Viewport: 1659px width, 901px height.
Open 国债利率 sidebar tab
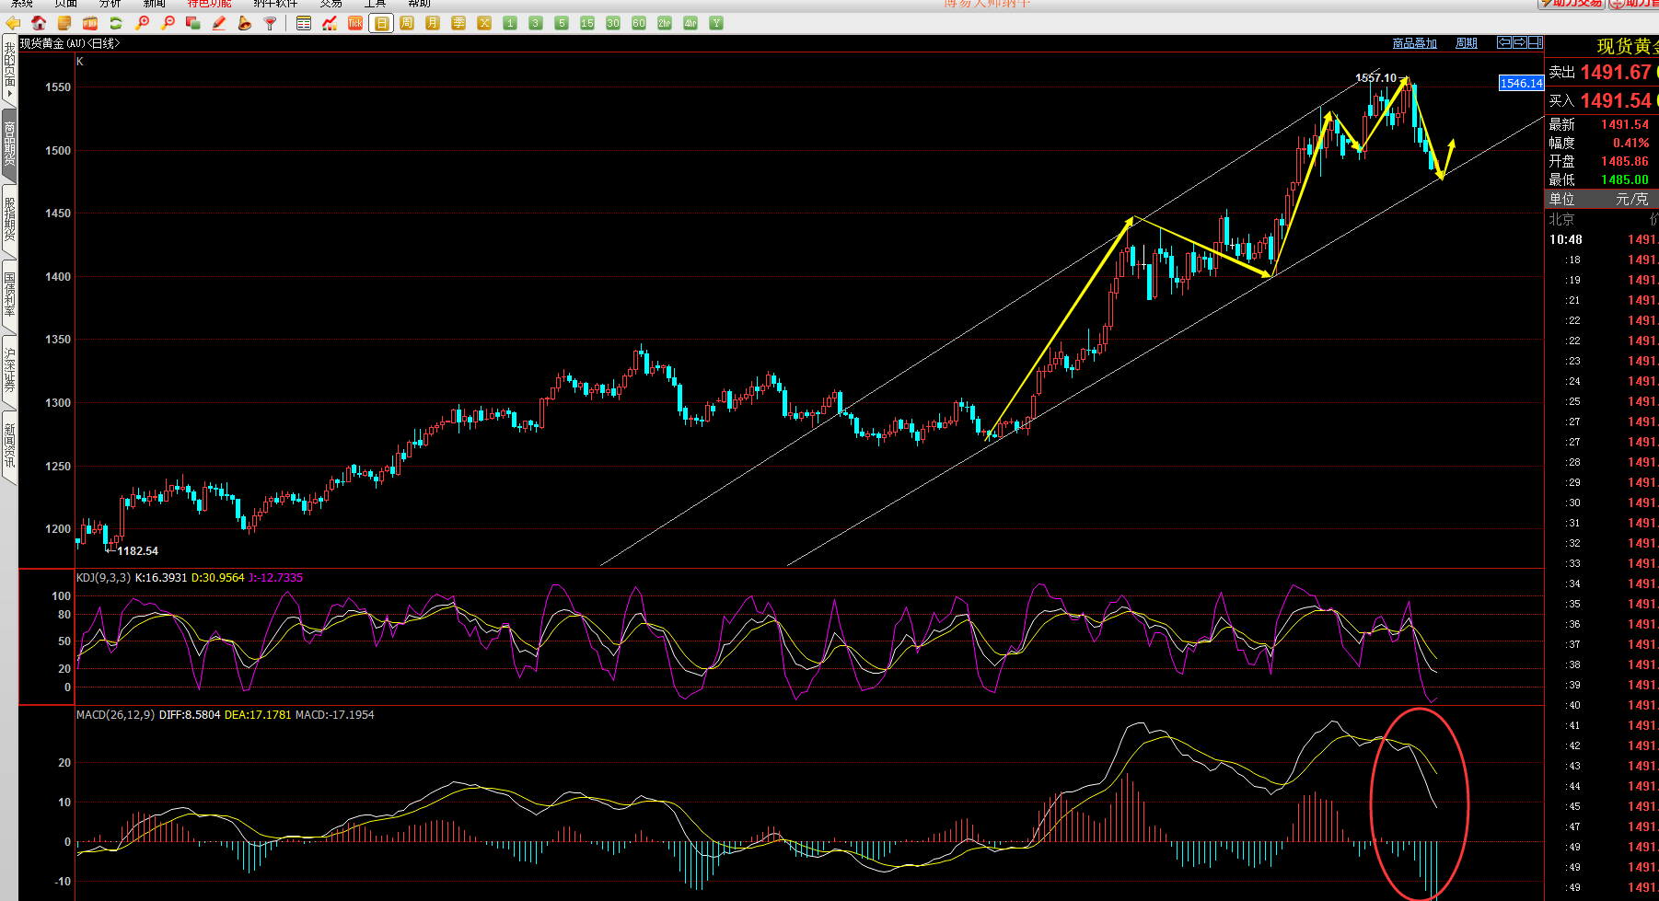pyautogui.click(x=9, y=295)
